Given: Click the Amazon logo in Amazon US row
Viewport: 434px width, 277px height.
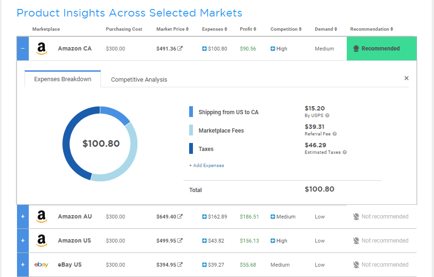Looking at the screenshot, I should pyautogui.click(x=42, y=241).
